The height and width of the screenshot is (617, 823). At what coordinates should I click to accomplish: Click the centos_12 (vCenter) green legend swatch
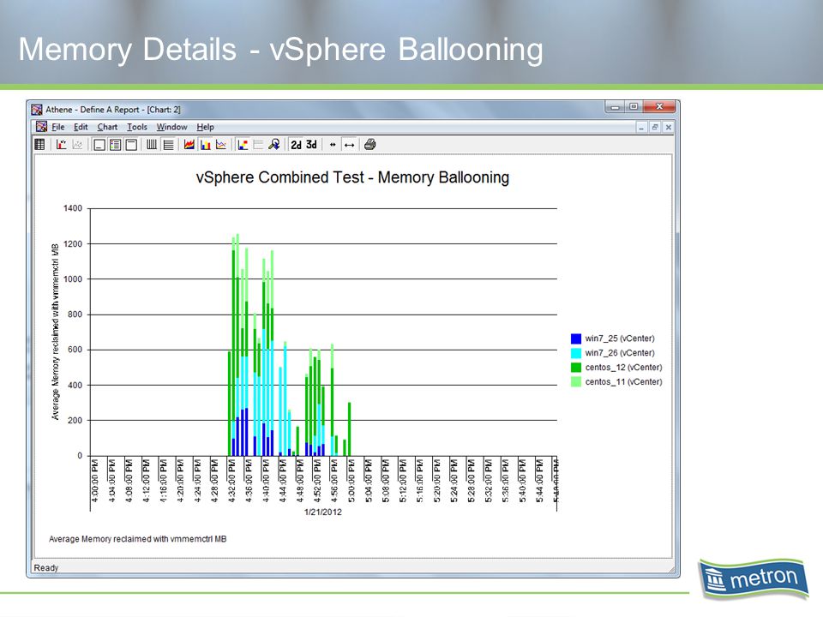pyautogui.click(x=576, y=368)
